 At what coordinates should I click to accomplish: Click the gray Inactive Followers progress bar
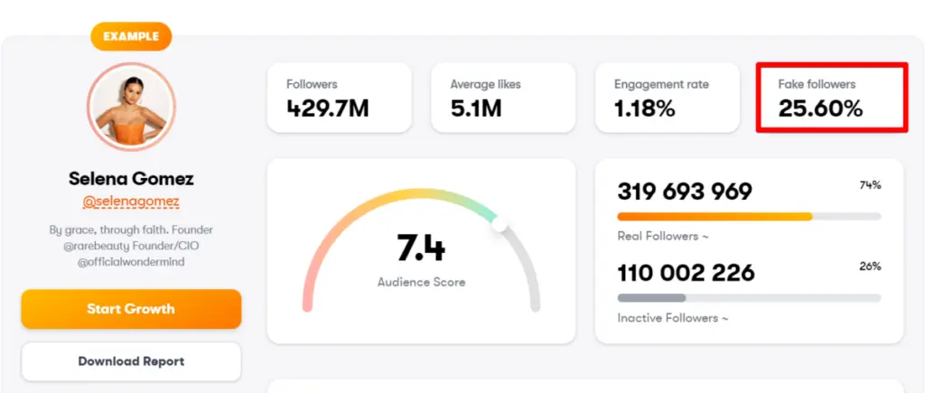coord(651,298)
